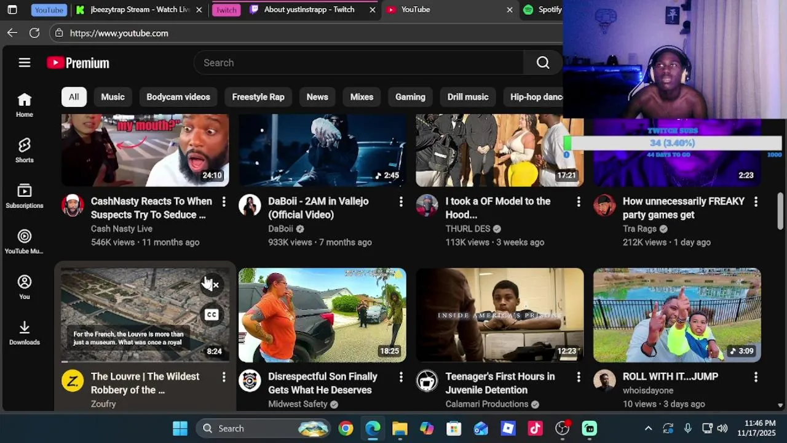Toggle captions on the Louvre preview
The image size is (787, 443).
212,315
